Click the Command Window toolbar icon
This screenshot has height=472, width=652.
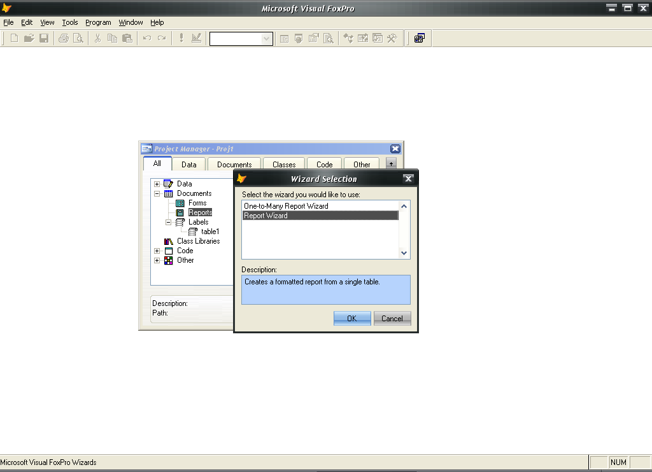tap(284, 39)
